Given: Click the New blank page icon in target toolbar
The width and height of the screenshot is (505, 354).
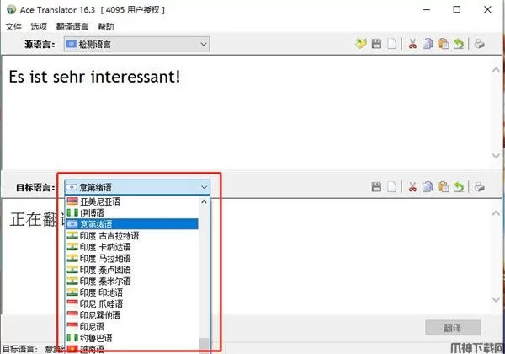Looking at the screenshot, I should point(391,186).
